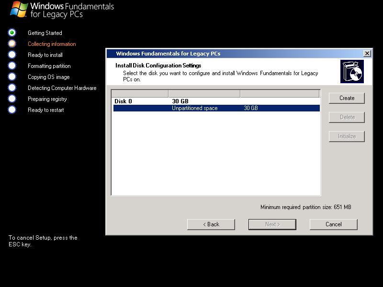
Task: Click the Create button
Action: pyautogui.click(x=346, y=98)
